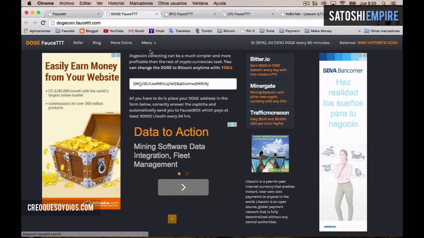Viewport: 424px width, 238px height.
Task: Open the Archivo menu
Action: tap(67, 3)
